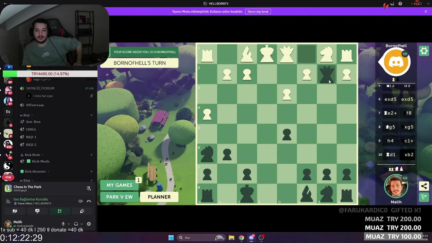Select the white knight on b1

(x=326, y=54)
